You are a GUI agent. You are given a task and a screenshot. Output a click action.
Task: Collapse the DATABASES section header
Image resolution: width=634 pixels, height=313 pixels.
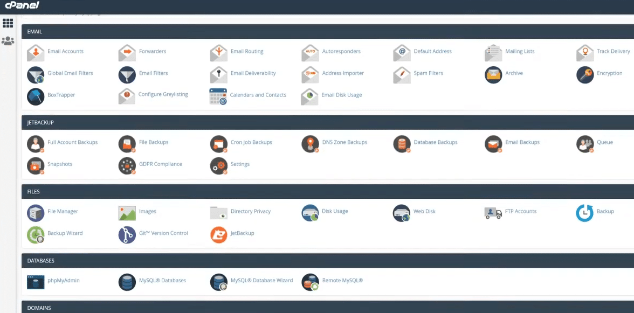pyautogui.click(x=328, y=261)
